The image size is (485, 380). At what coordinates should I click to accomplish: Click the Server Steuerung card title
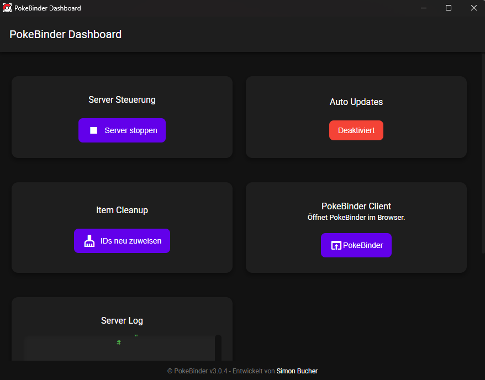122,100
